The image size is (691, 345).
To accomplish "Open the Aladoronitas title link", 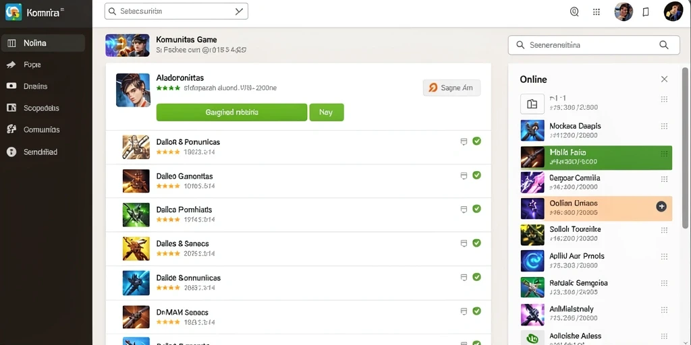I will 179,78.
